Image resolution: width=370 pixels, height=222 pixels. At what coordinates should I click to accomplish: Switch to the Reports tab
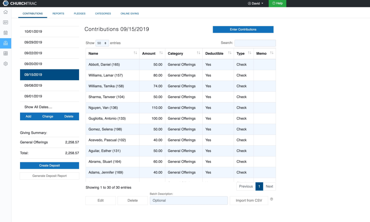(x=58, y=13)
